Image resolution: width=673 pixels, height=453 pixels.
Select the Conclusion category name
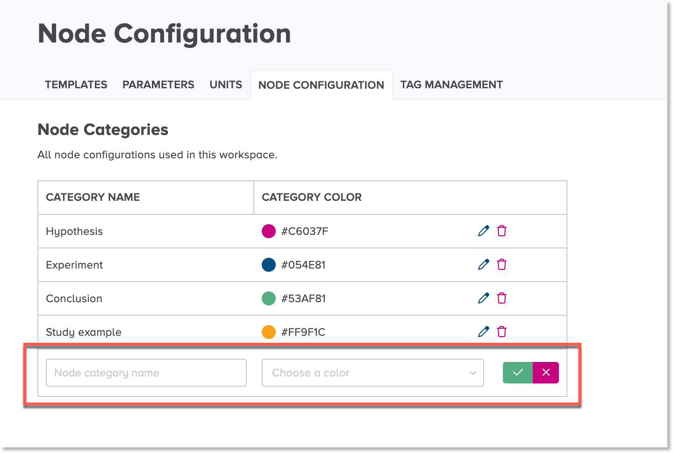(x=74, y=298)
